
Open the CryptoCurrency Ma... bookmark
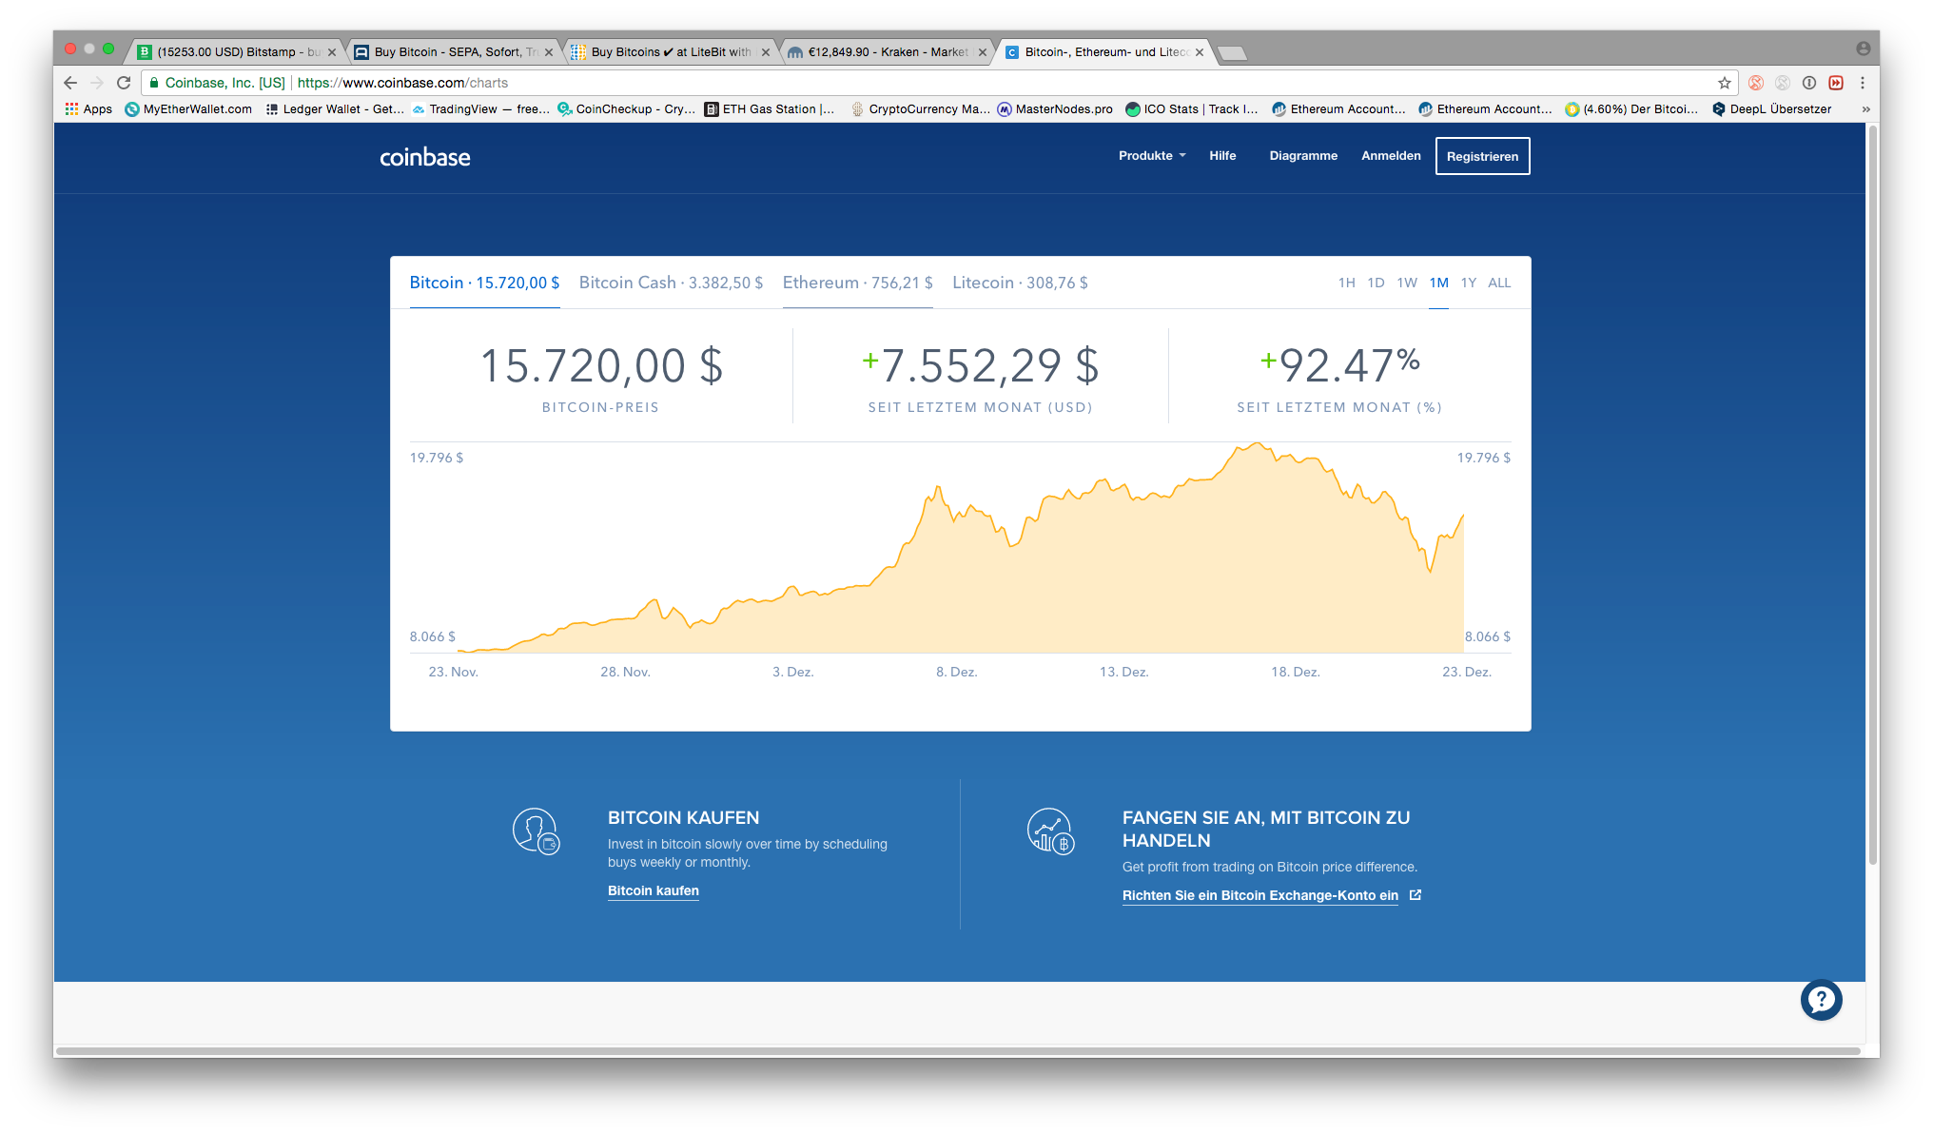[x=920, y=109]
